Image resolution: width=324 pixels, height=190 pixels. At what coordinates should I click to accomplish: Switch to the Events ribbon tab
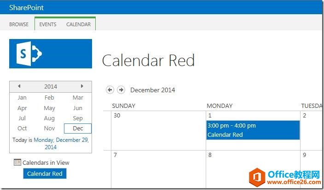(x=48, y=24)
